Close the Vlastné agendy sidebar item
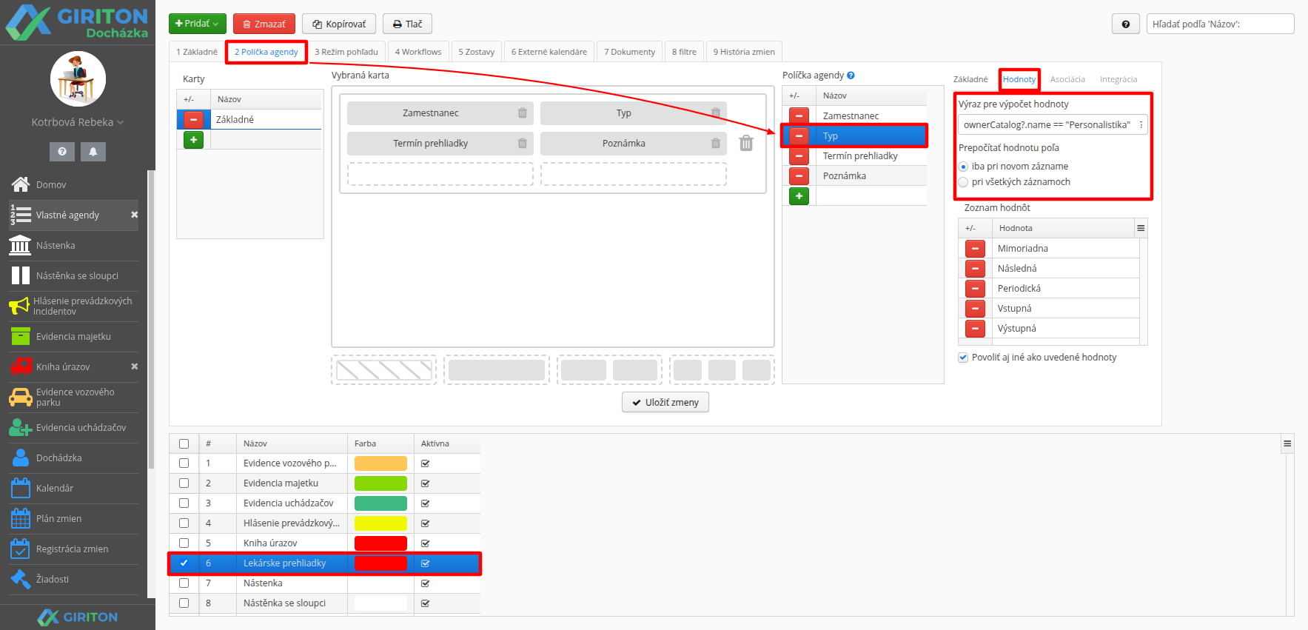The image size is (1308, 630). coord(135,215)
